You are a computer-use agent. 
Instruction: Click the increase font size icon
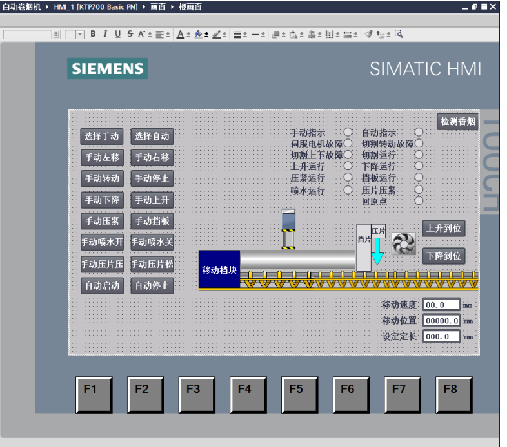click(x=142, y=34)
